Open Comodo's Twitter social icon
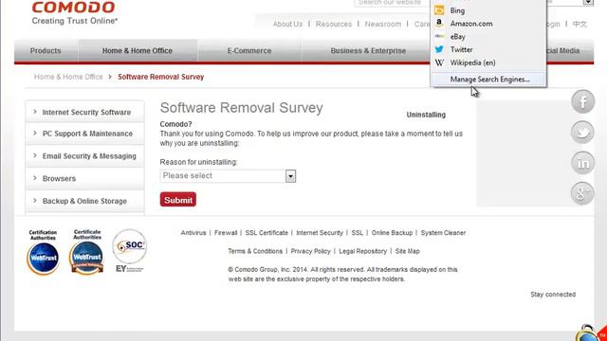607x341 pixels. click(x=582, y=132)
